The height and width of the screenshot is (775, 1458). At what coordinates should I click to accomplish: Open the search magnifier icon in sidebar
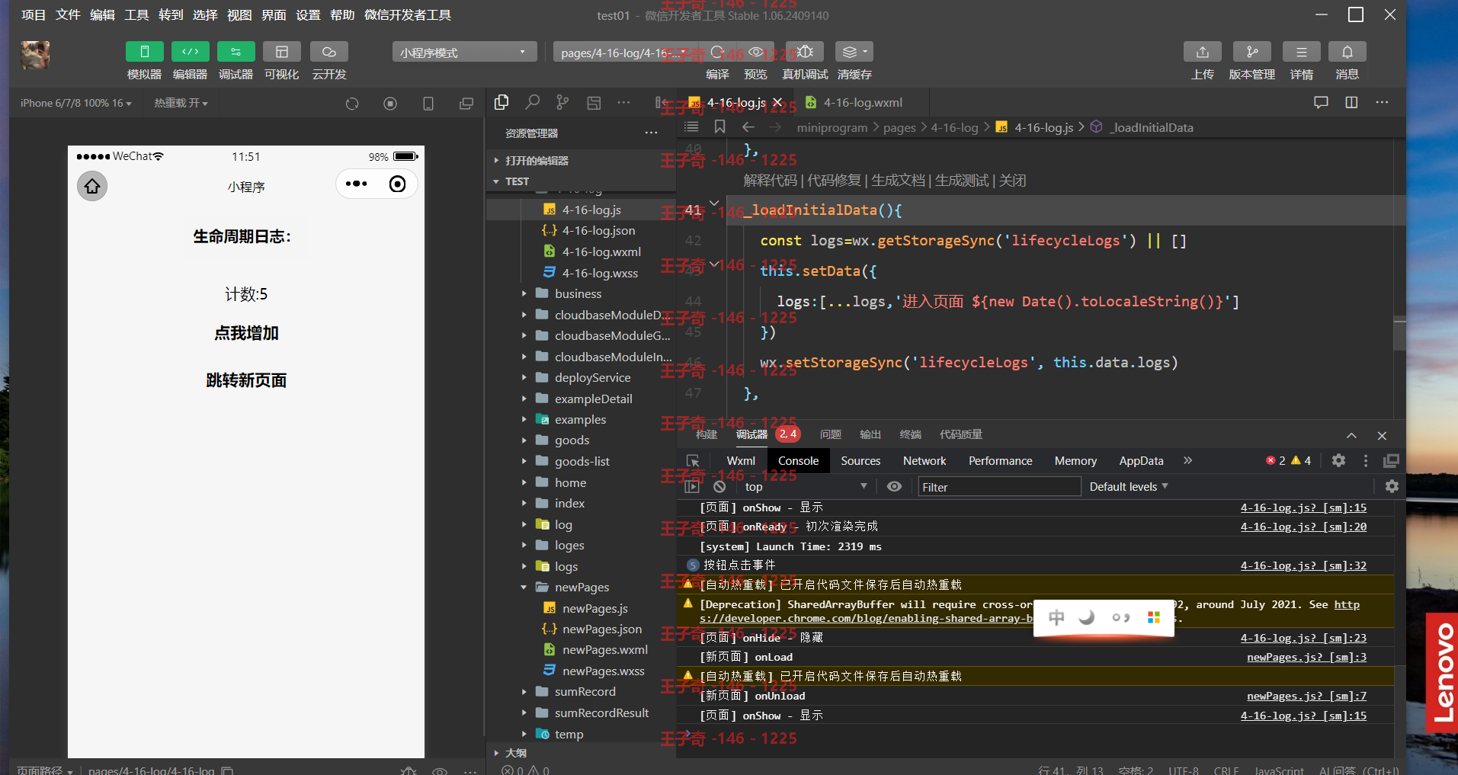tap(532, 102)
